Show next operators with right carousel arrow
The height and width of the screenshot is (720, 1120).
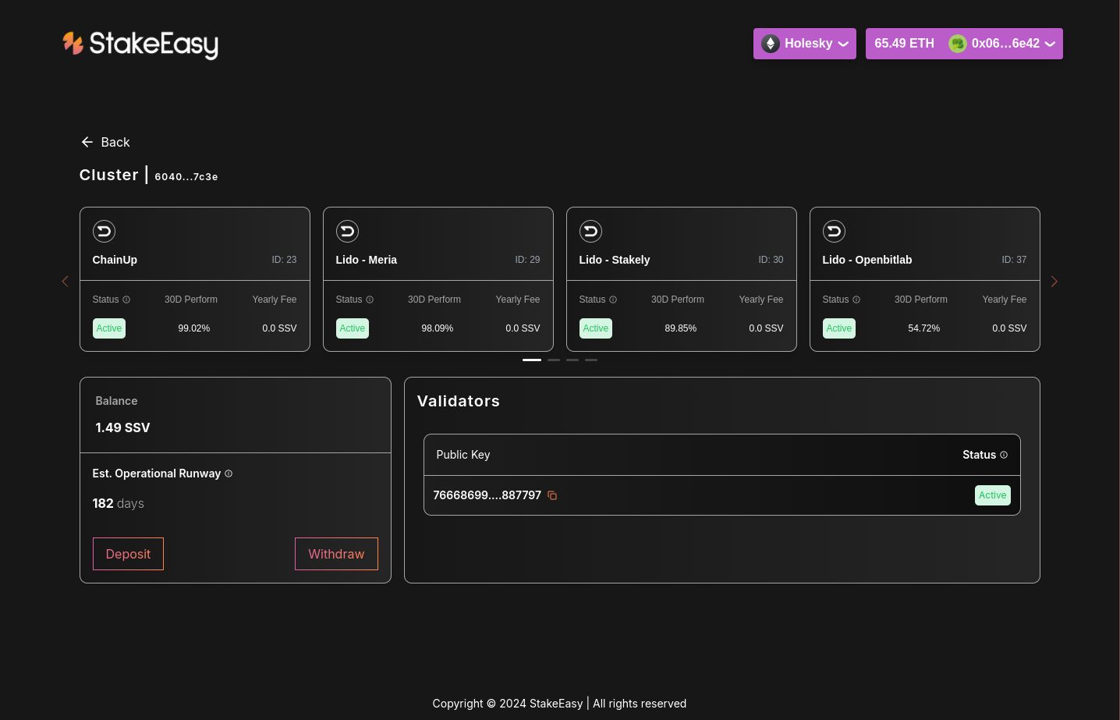pos(1054,281)
